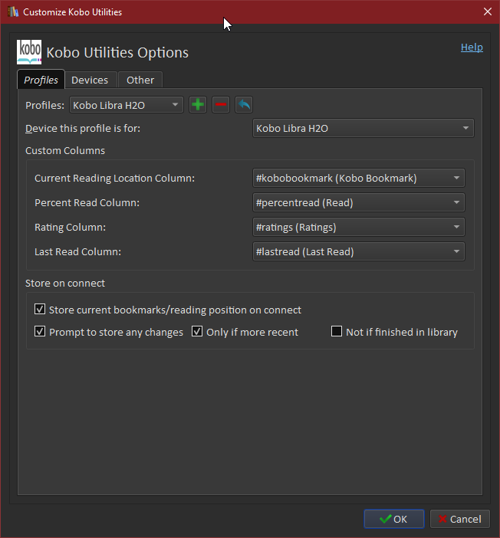
Task: Remove the profile using red minus icon
Action: coord(221,105)
